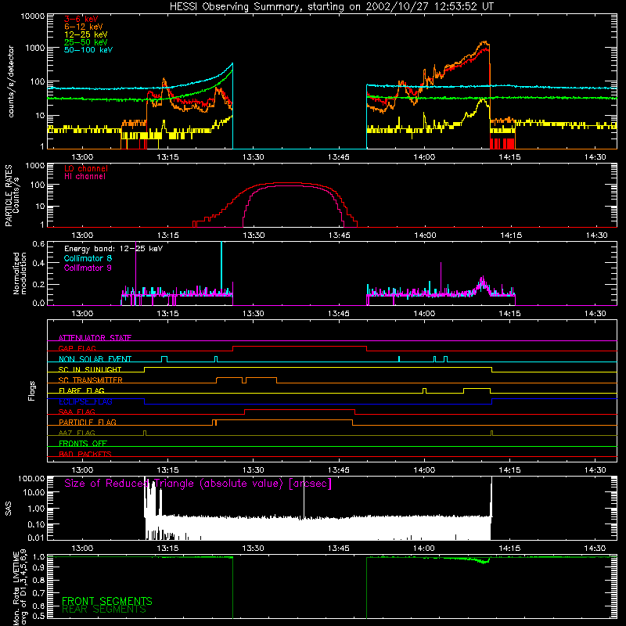Click the 10000 tick label in the counts panel
This screenshot has height=626, width=626.
[33, 16]
